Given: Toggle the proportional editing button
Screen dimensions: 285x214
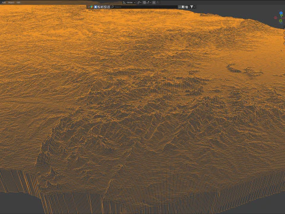Looking at the screenshot, I should [x=154, y=2].
